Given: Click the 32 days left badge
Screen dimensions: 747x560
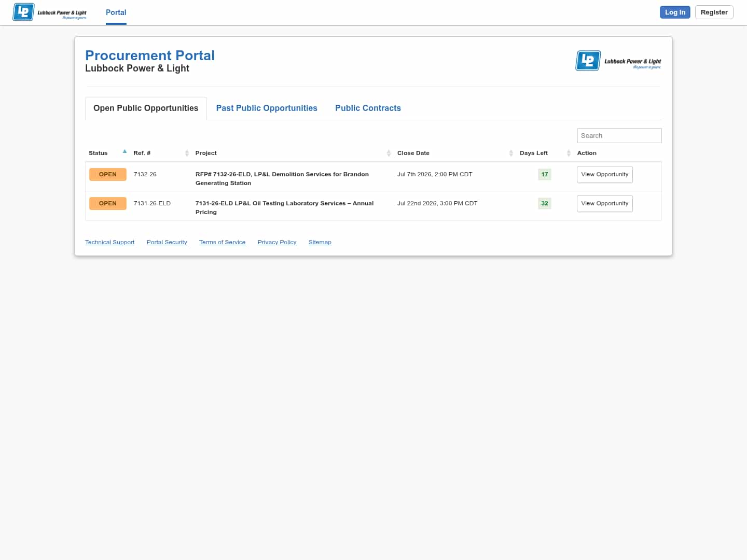Looking at the screenshot, I should click(545, 203).
